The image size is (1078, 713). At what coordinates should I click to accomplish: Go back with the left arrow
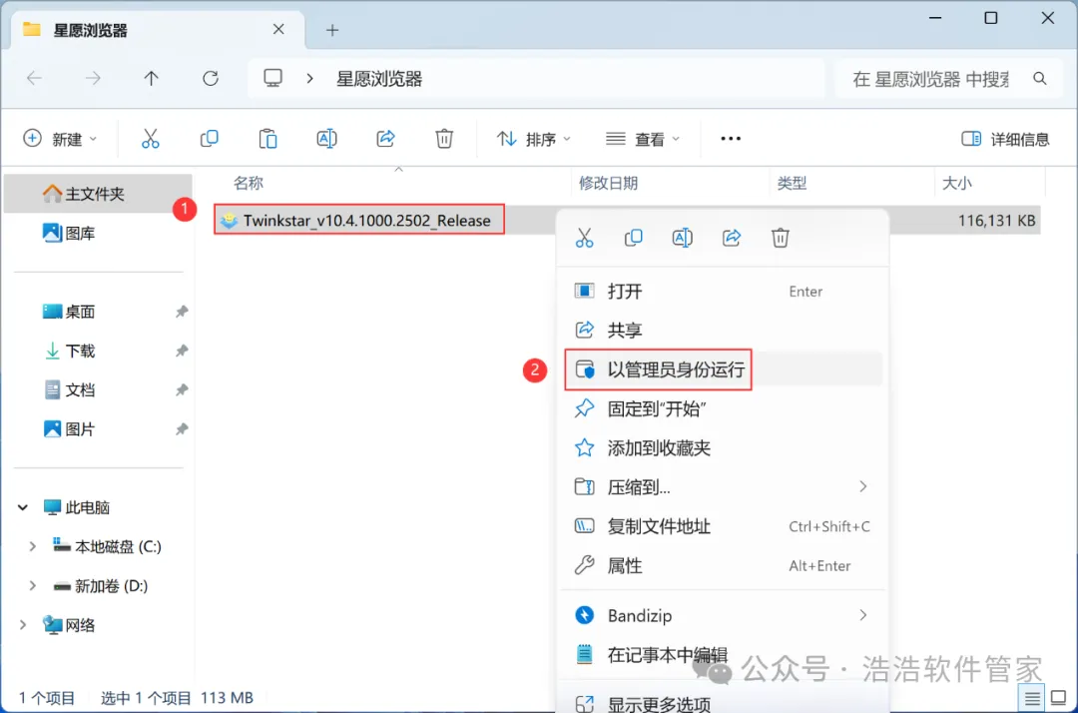[34, 78]
